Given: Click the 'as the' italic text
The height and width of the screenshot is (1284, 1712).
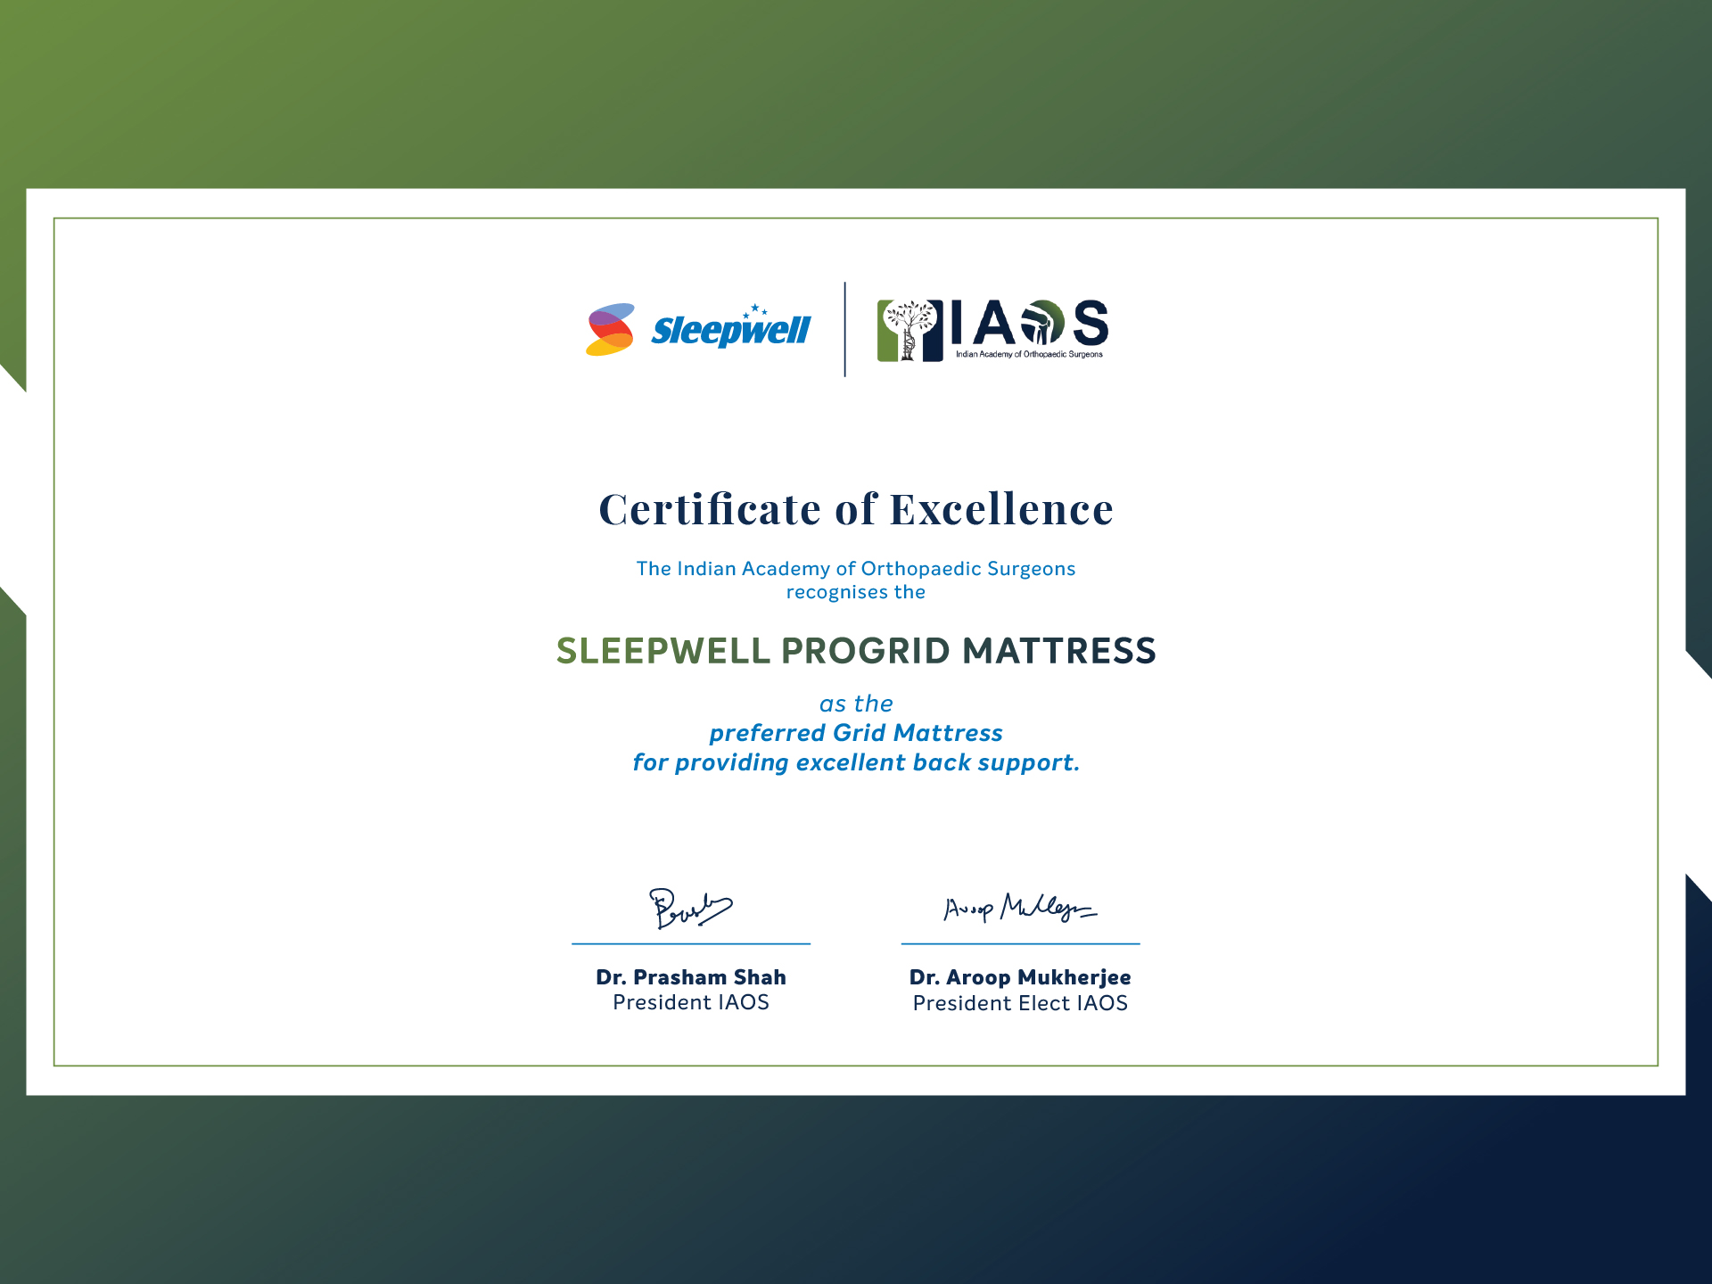Looking at the screenshot, I should [x=856, y=704].
